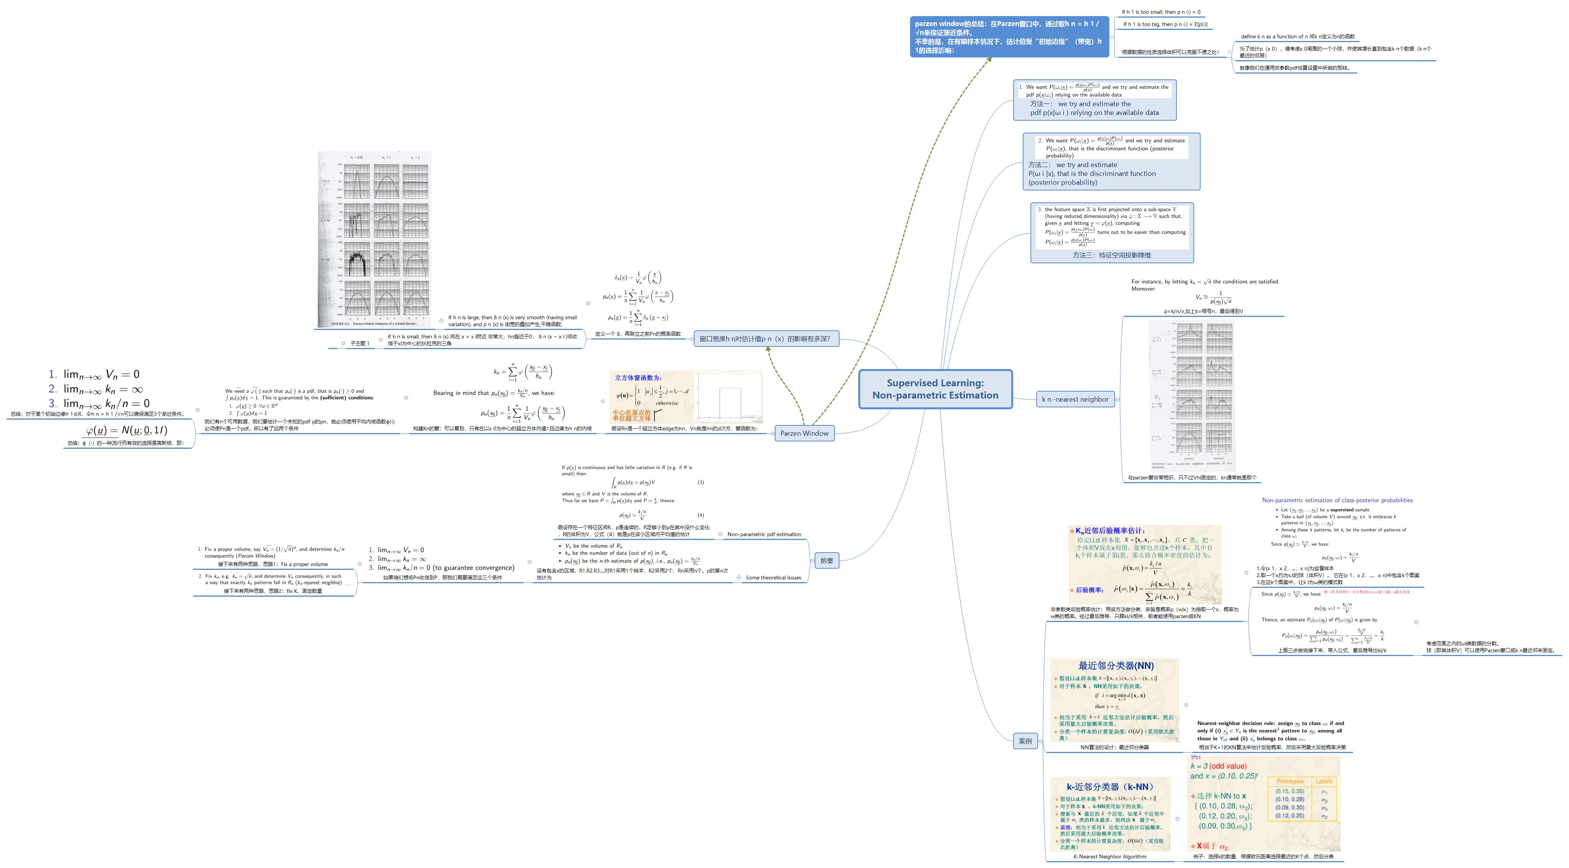Open the 立方体窗函数 slide image
The image size is (1569, 868).
pos(686,397)
